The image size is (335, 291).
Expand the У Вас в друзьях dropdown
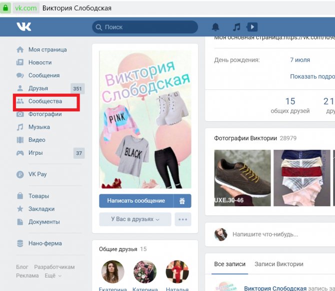[x=135, y=219]
